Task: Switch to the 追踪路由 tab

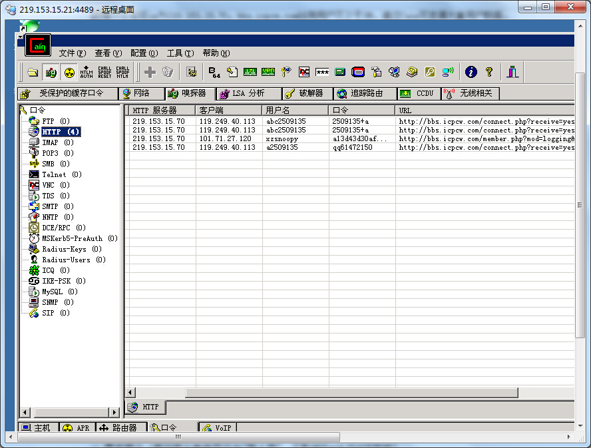Action: (365, 93)
